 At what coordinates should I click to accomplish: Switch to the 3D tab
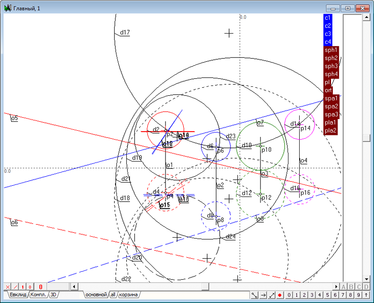point(53,295)
